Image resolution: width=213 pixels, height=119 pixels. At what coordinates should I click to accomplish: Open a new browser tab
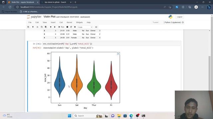tap(76, 2)
